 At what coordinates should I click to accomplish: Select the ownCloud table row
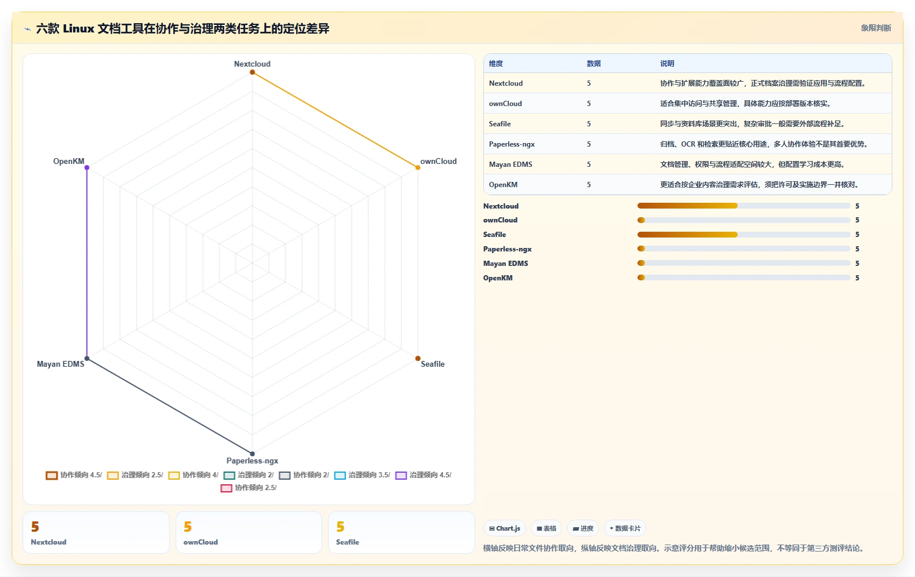687,103
